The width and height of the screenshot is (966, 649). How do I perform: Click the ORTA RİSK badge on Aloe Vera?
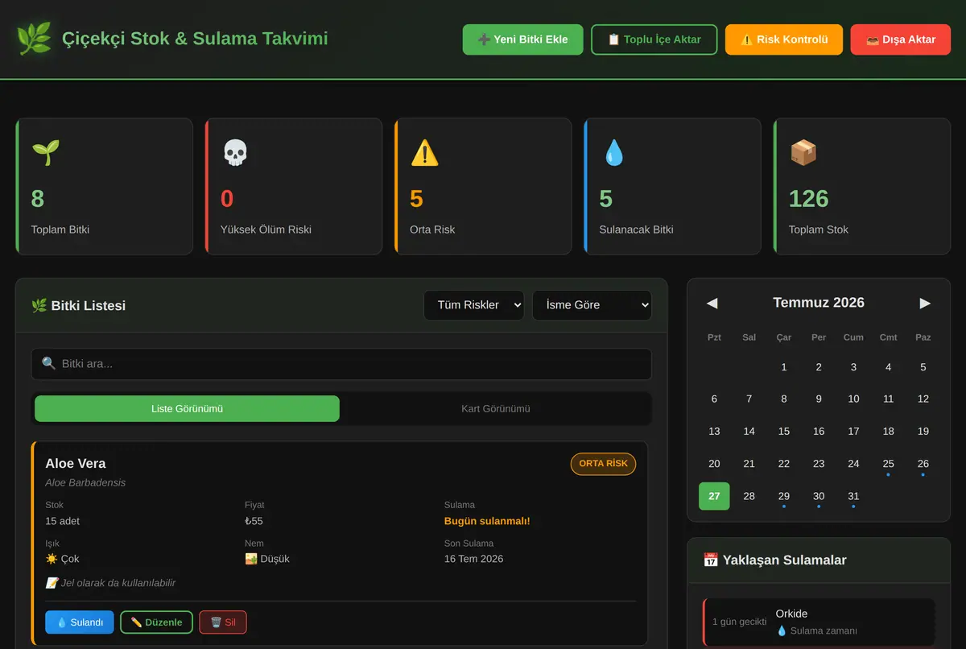click(603, 464)
